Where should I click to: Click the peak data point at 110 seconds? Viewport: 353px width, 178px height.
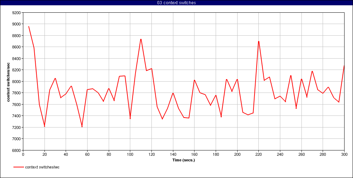(141, 39)
